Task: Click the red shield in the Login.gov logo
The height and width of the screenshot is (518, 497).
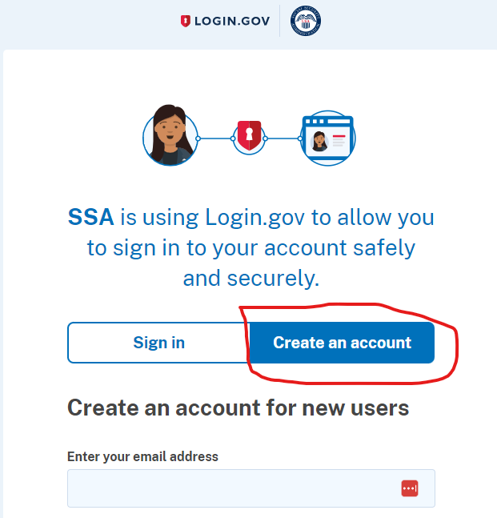Action: pos(186,21)
